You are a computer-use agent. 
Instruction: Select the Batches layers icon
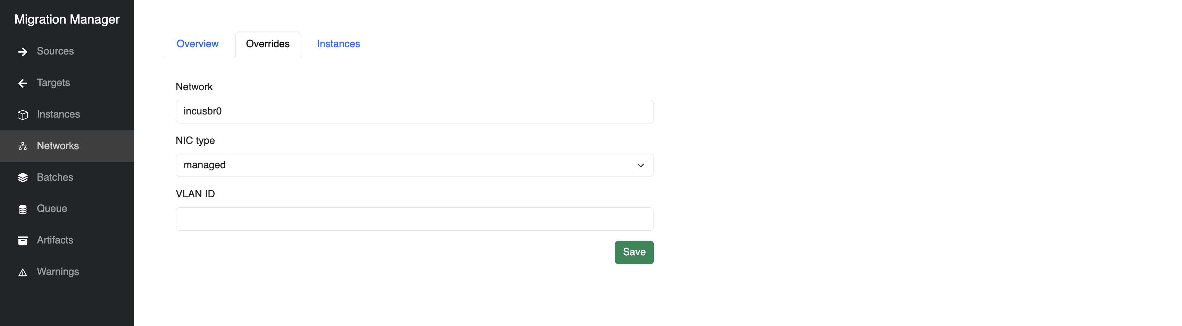coord(23,178)
